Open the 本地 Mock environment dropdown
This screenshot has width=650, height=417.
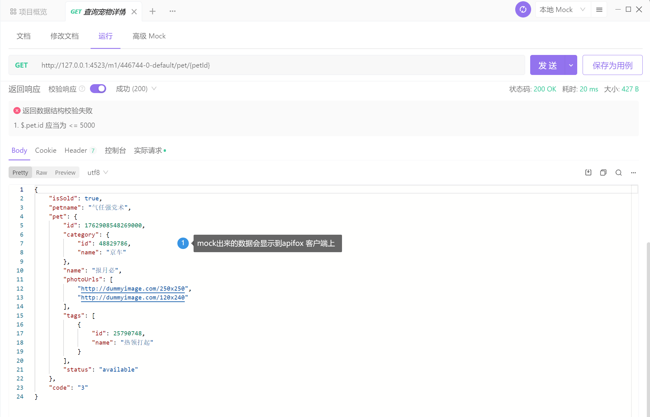coord(562,9)
